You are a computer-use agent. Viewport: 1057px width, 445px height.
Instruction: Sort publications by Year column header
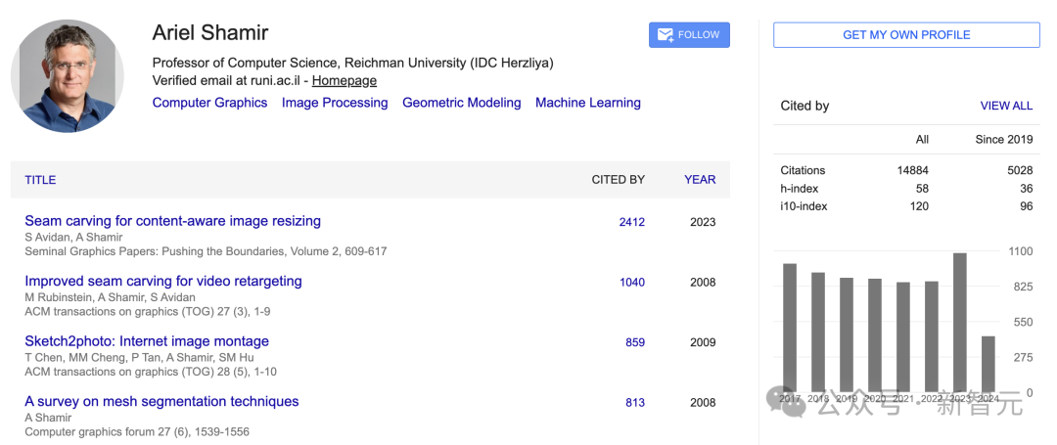coord(700,180)
